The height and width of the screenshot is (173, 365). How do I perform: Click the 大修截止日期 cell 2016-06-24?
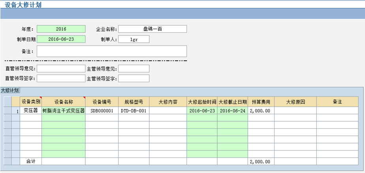(232, 111)
